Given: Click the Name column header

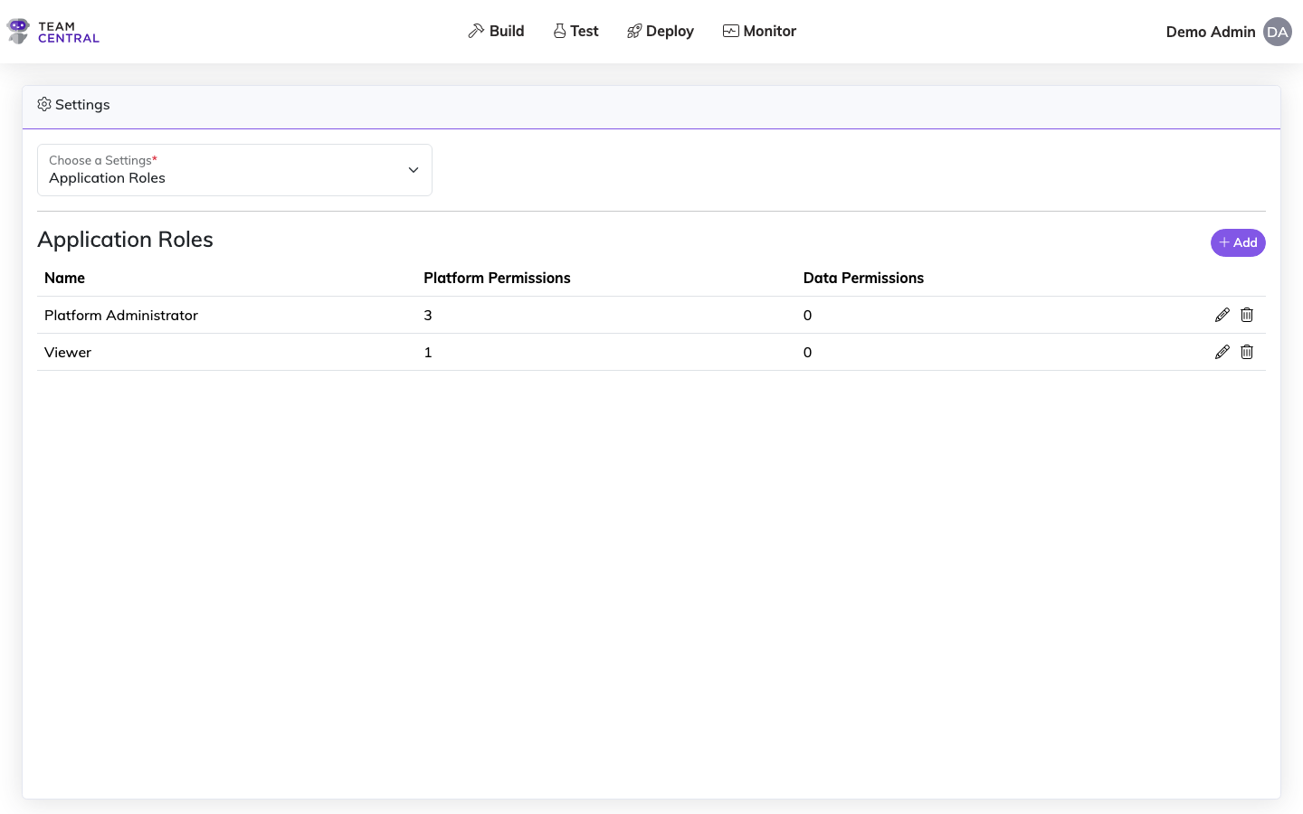Looking at the screenshot, I should (64, 278).
